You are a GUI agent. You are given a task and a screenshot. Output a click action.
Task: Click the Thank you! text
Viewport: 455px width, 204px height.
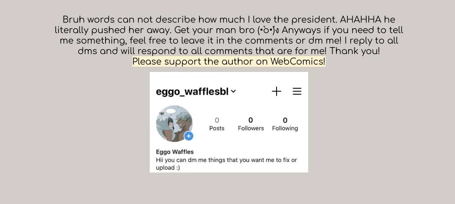355,51
